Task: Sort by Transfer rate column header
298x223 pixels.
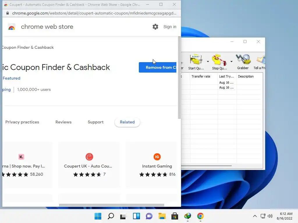Action: 203,76
